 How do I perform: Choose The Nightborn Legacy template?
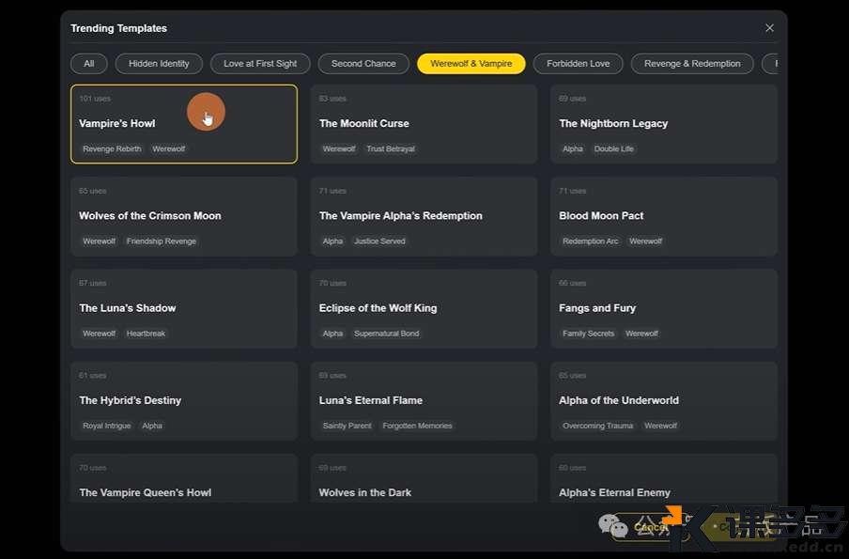663,124
